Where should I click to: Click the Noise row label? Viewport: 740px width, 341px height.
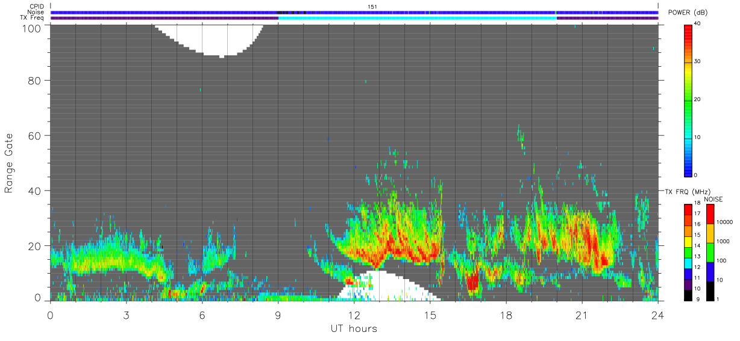click(36, 12)
